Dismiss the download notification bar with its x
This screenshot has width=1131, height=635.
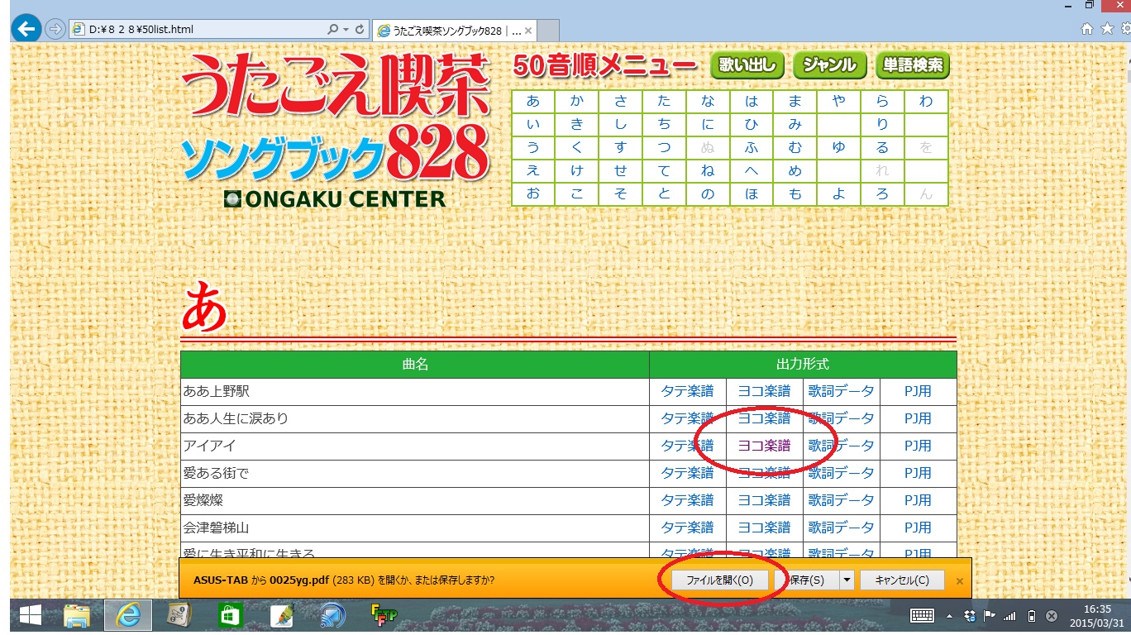pyautogui.click(x=959, y=580)
